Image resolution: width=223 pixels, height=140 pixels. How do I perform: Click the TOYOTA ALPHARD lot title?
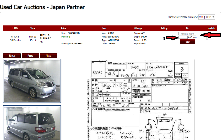(x=45, y=37)
